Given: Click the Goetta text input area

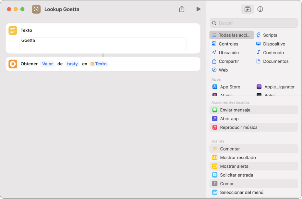Looking at the screenshot, I should pos(103,44).
